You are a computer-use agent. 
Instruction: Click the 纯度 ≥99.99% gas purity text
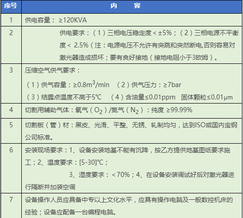point(172,110)
